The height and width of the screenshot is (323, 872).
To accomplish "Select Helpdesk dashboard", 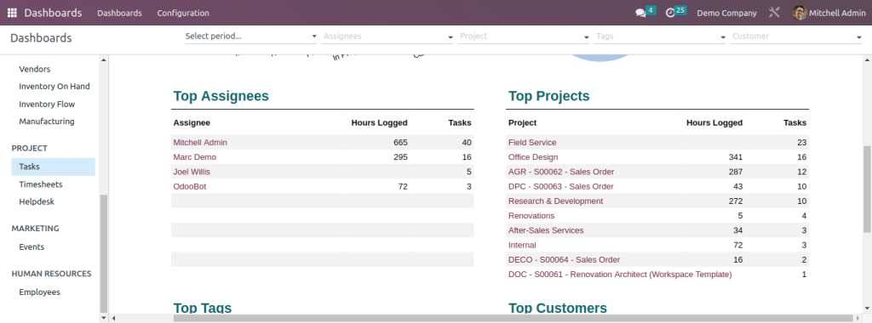I will (37, 202).
